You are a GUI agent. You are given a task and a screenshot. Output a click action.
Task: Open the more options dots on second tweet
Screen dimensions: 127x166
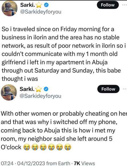pos(125,89)
